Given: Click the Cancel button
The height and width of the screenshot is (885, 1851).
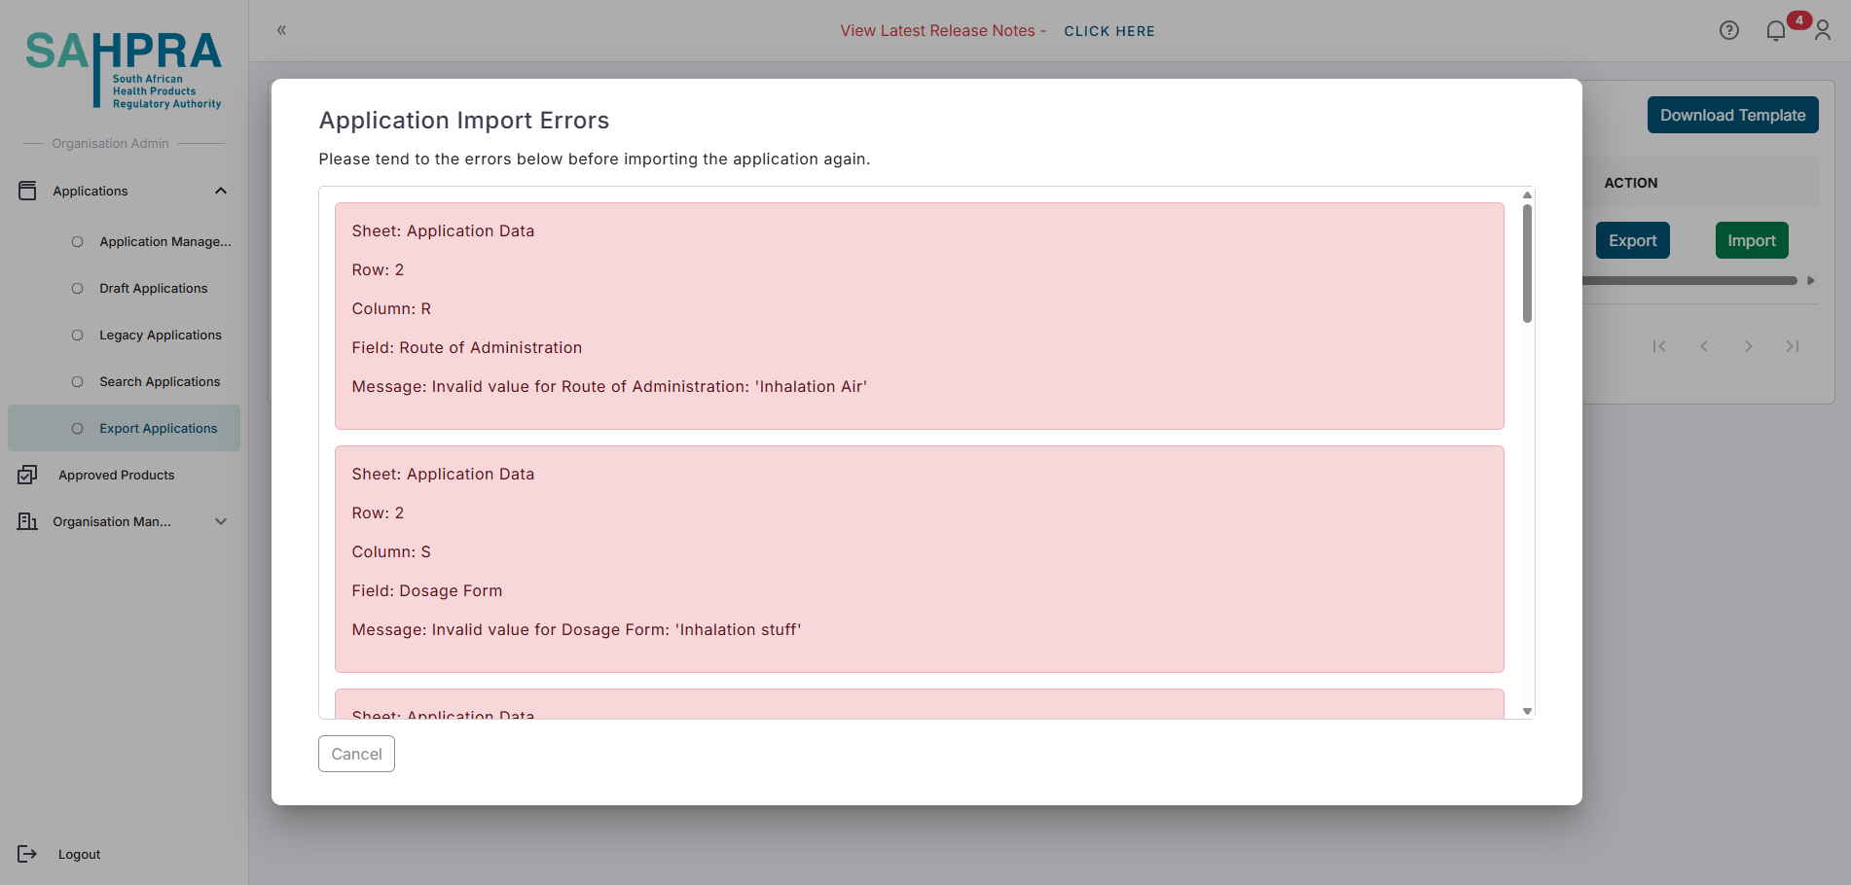Looking at the screenshot, I should [356, 754].
